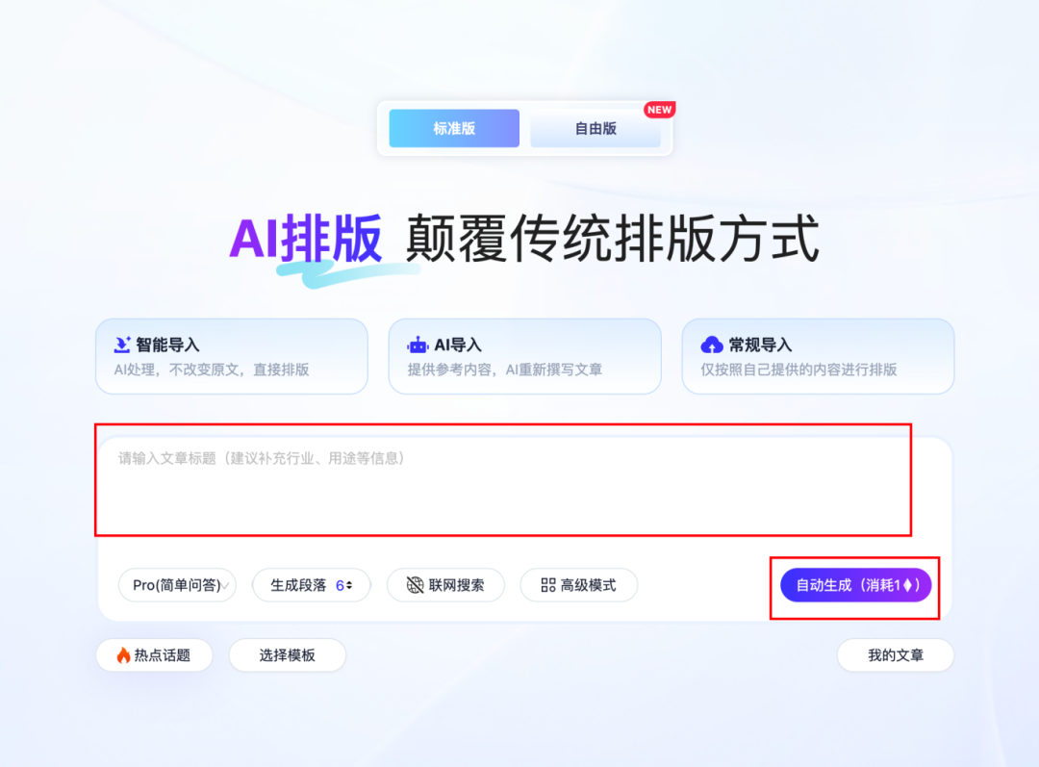Toggle 高级模式 on
The width and height of the screenshot is (1039, 767).
(578, 585)
